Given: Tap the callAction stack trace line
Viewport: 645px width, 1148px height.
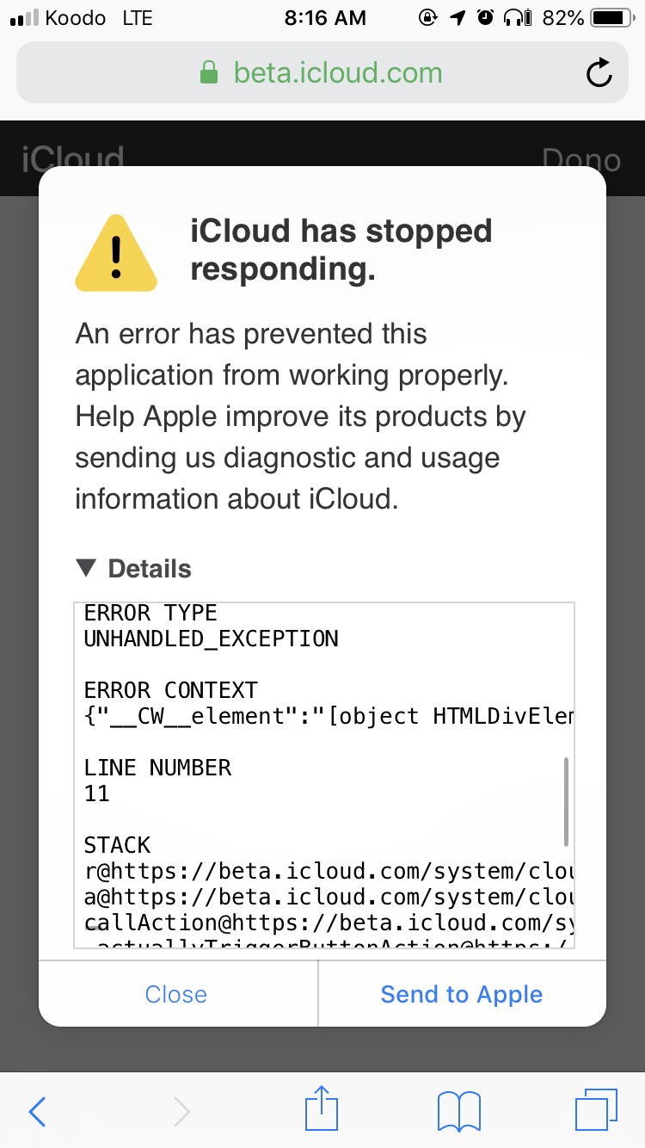Looking at the screenshot, I should coord(329,923).
